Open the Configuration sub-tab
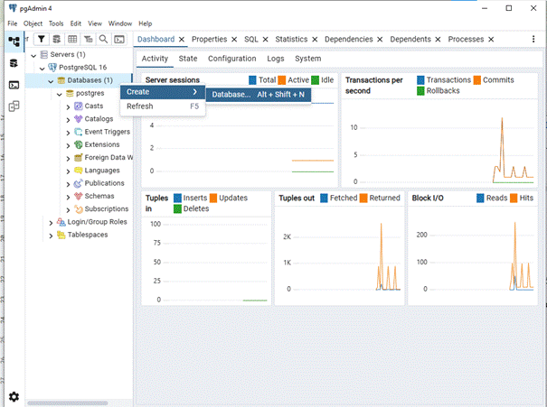 pyautogui.click(x=231, y=59)
